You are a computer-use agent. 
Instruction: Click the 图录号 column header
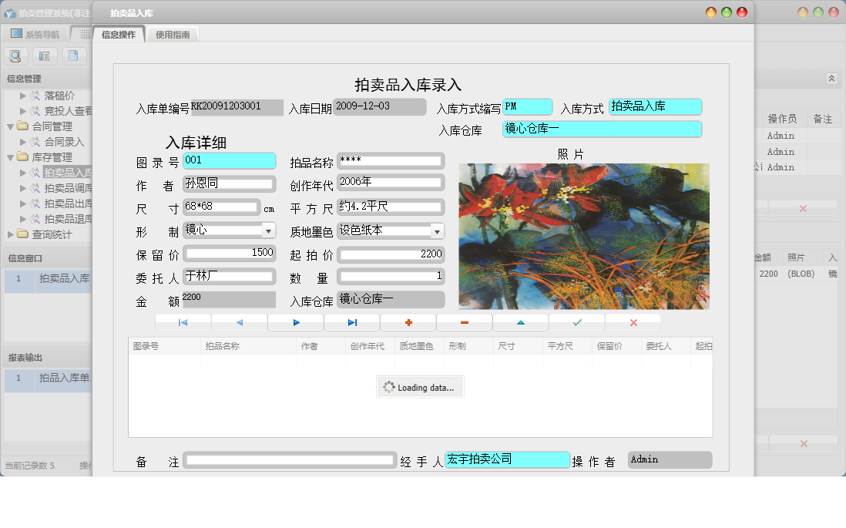(146, 346)
